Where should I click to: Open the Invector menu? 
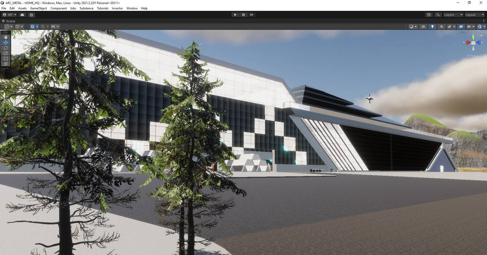click(117, 8)
